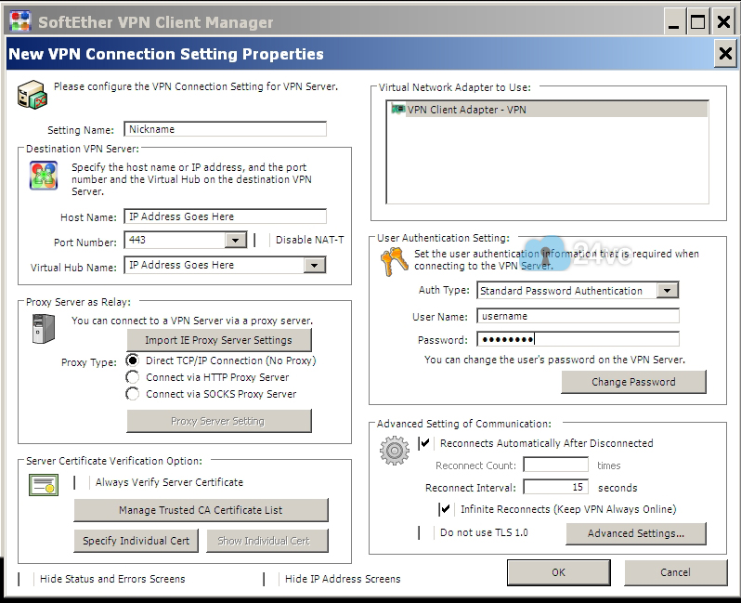Click the Proxy Server Setting button
The image size is (741, 603).
pos(219,421)
